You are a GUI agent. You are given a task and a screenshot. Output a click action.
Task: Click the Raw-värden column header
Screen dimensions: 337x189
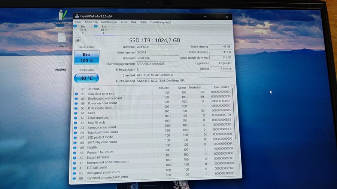(x=221, y=87)
